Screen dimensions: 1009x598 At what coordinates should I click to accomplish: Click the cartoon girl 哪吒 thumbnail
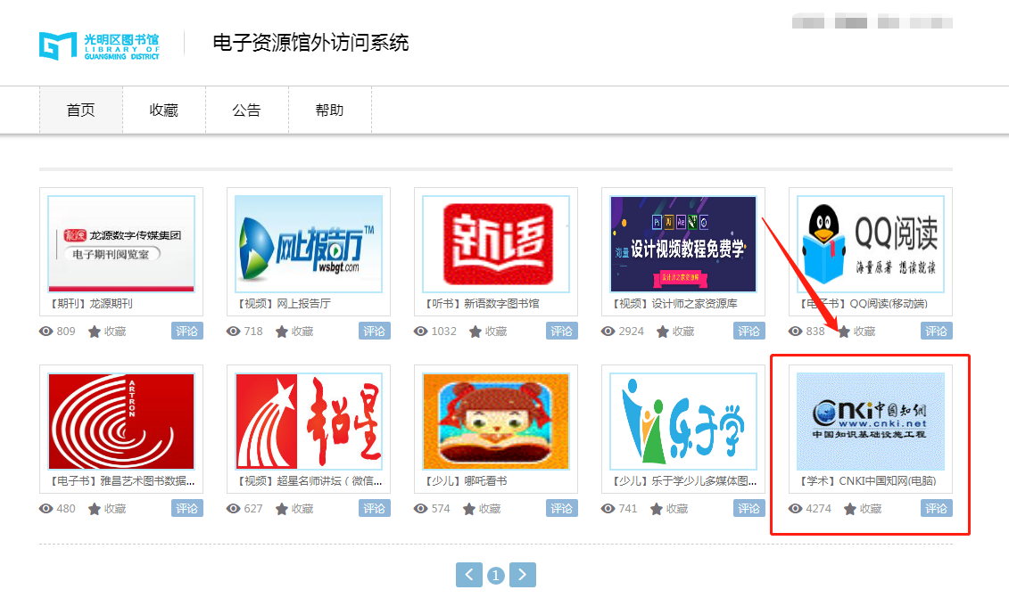496,422
